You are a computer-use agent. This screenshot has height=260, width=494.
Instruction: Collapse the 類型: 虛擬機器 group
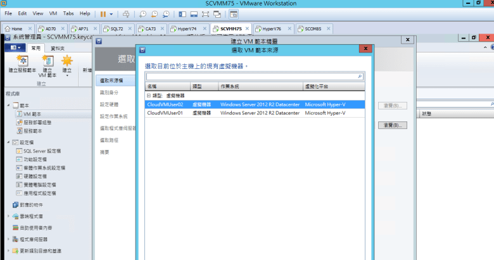(149, 94)
